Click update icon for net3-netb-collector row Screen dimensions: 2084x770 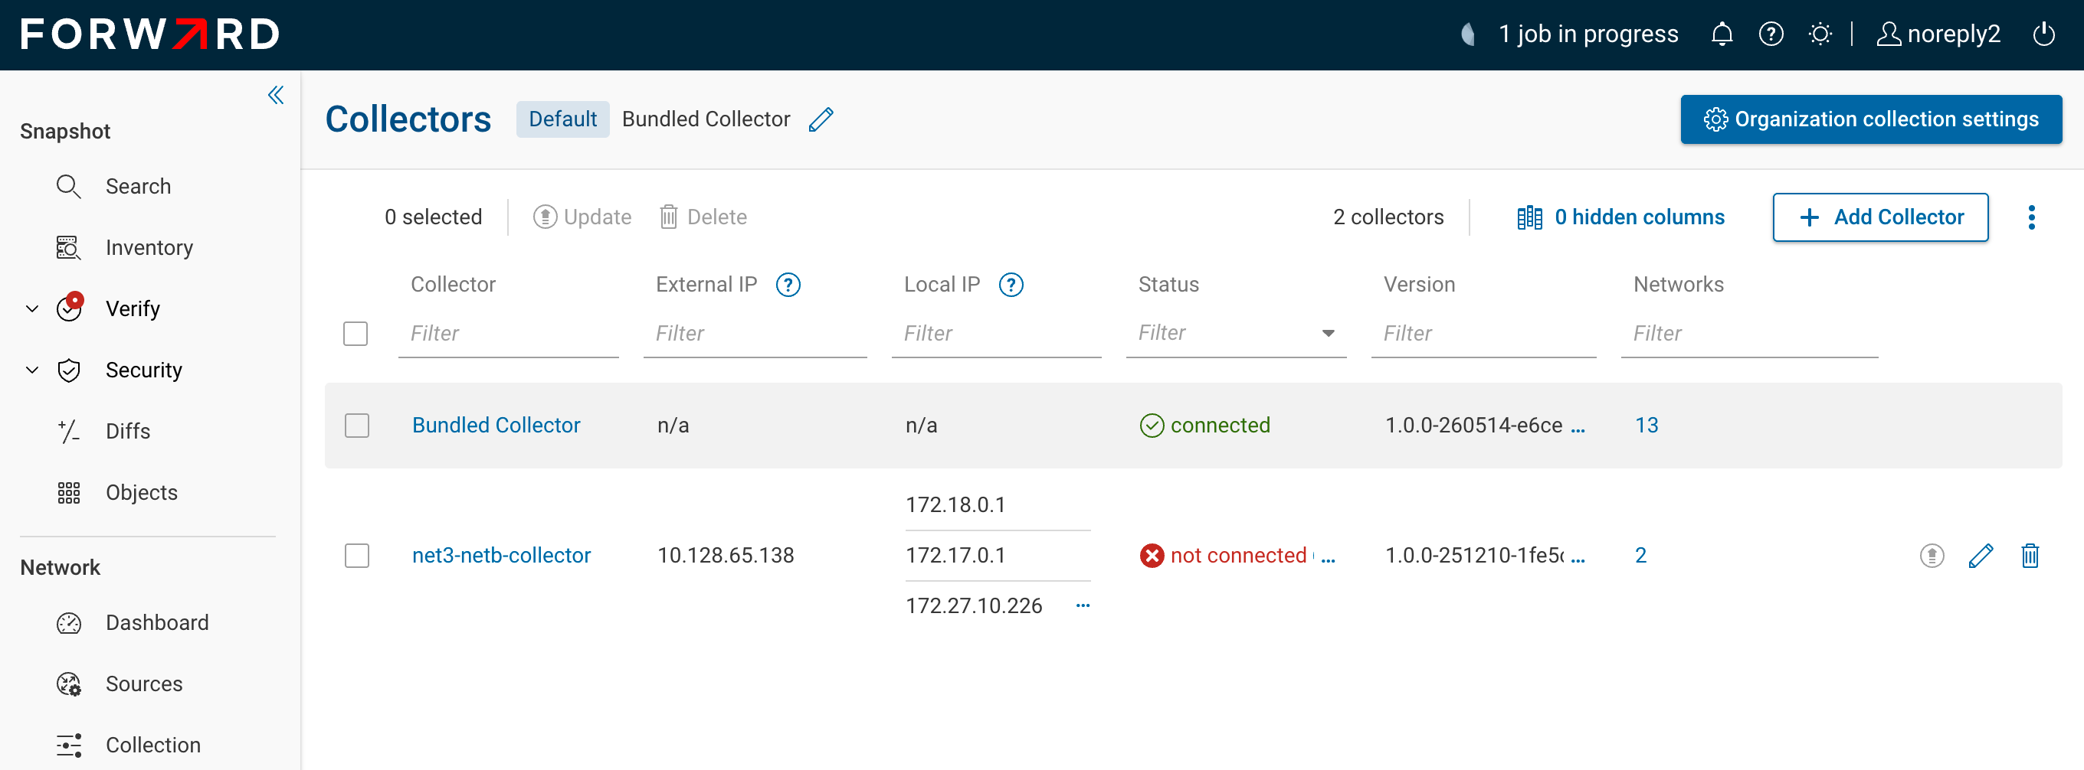(1932, 556)
